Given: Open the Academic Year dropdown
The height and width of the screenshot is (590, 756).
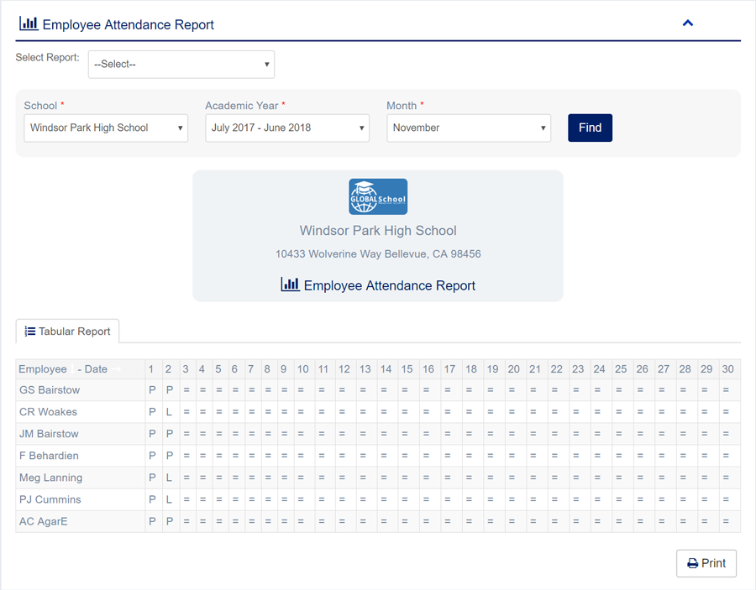Looking at the screenshot, I should tap(287, 128).
